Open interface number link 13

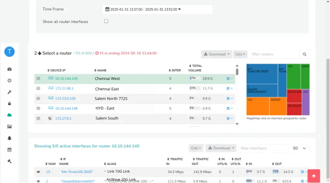pos(48,172)
